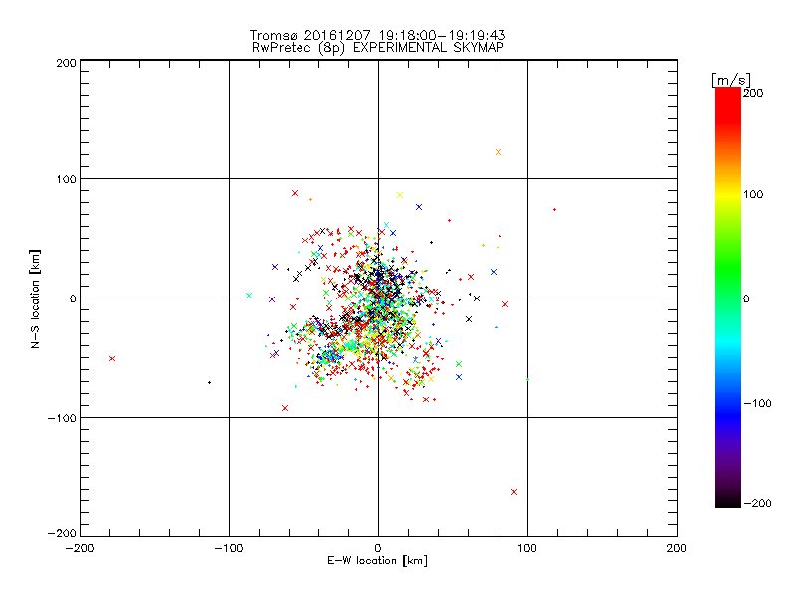Click the colorbar tick label "-200"
This screenshot has height=597, width=796.
coord(757,503)
